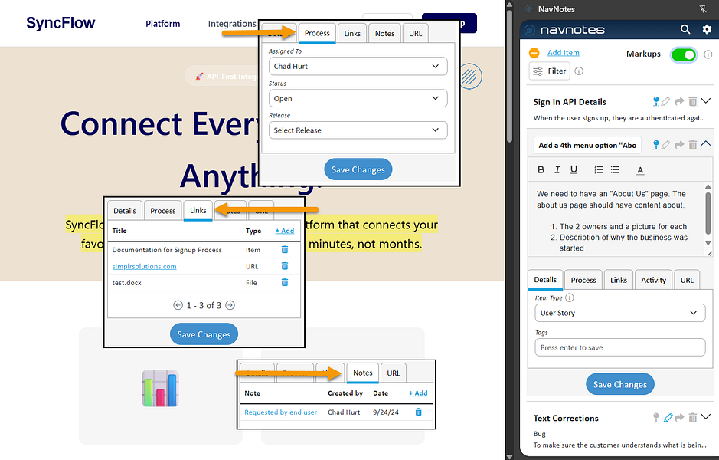Click Save Changes below the links list
Viewport: 719px width, 460px height.
click(204, 334)
